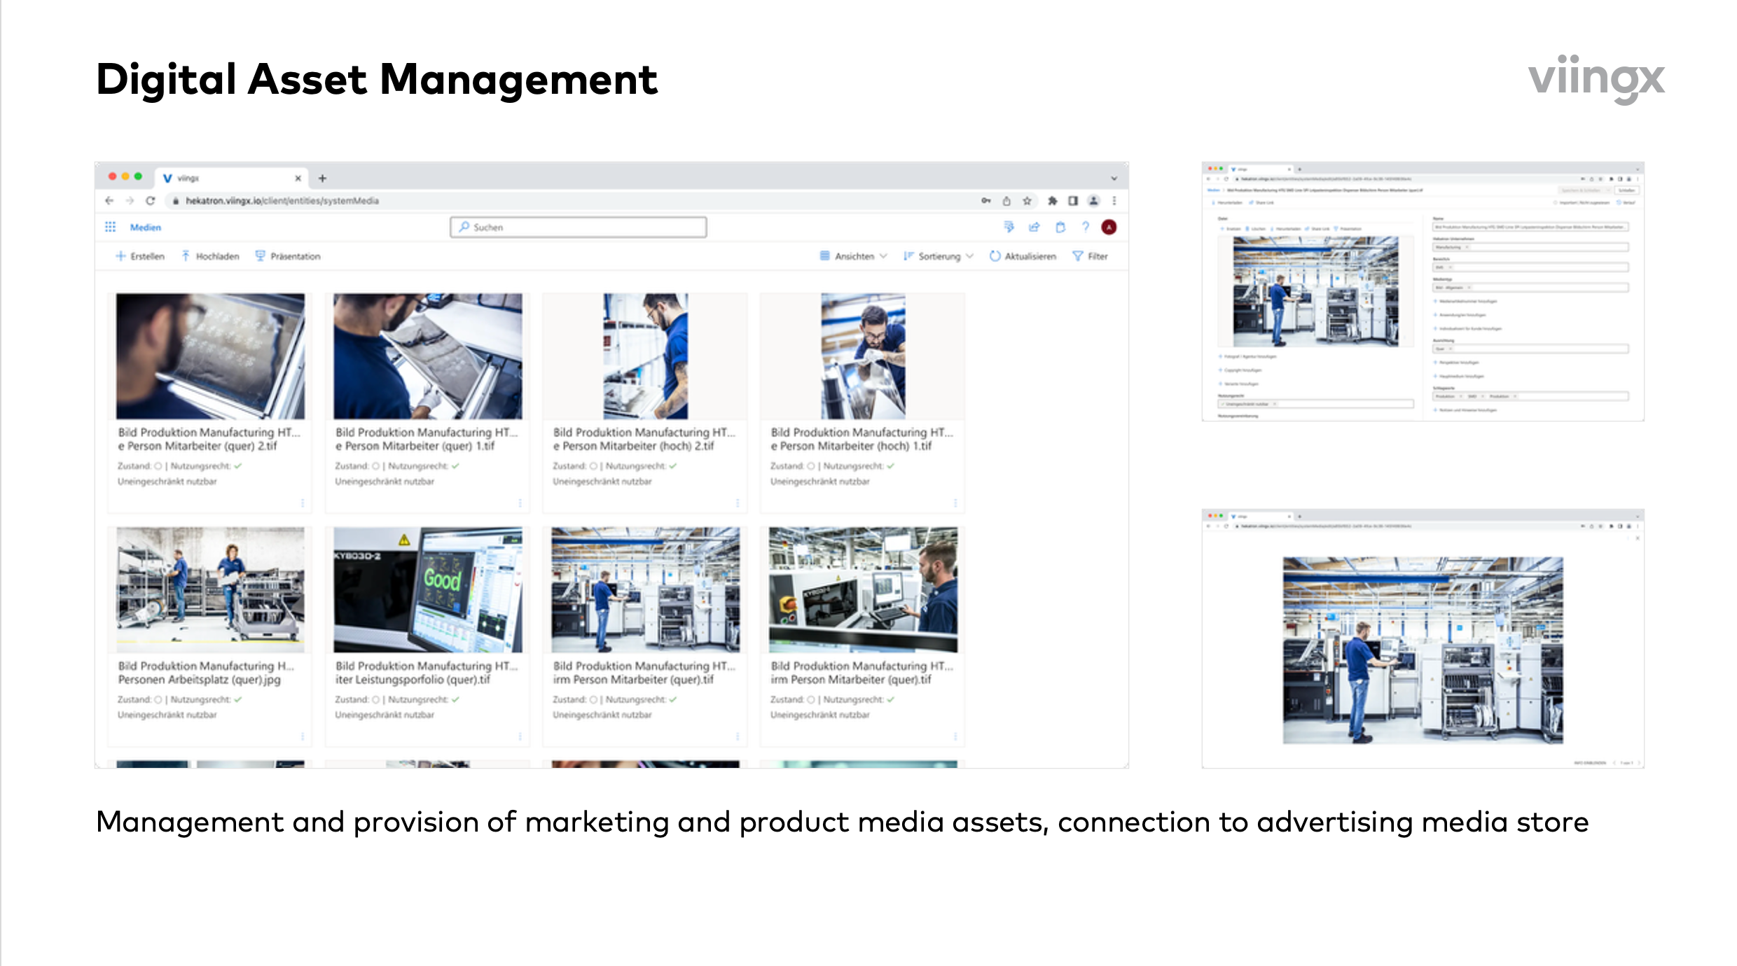
Task: Open thumbnail of Mitarbeiter (quer) 1.tif
Action: point(428,356)
